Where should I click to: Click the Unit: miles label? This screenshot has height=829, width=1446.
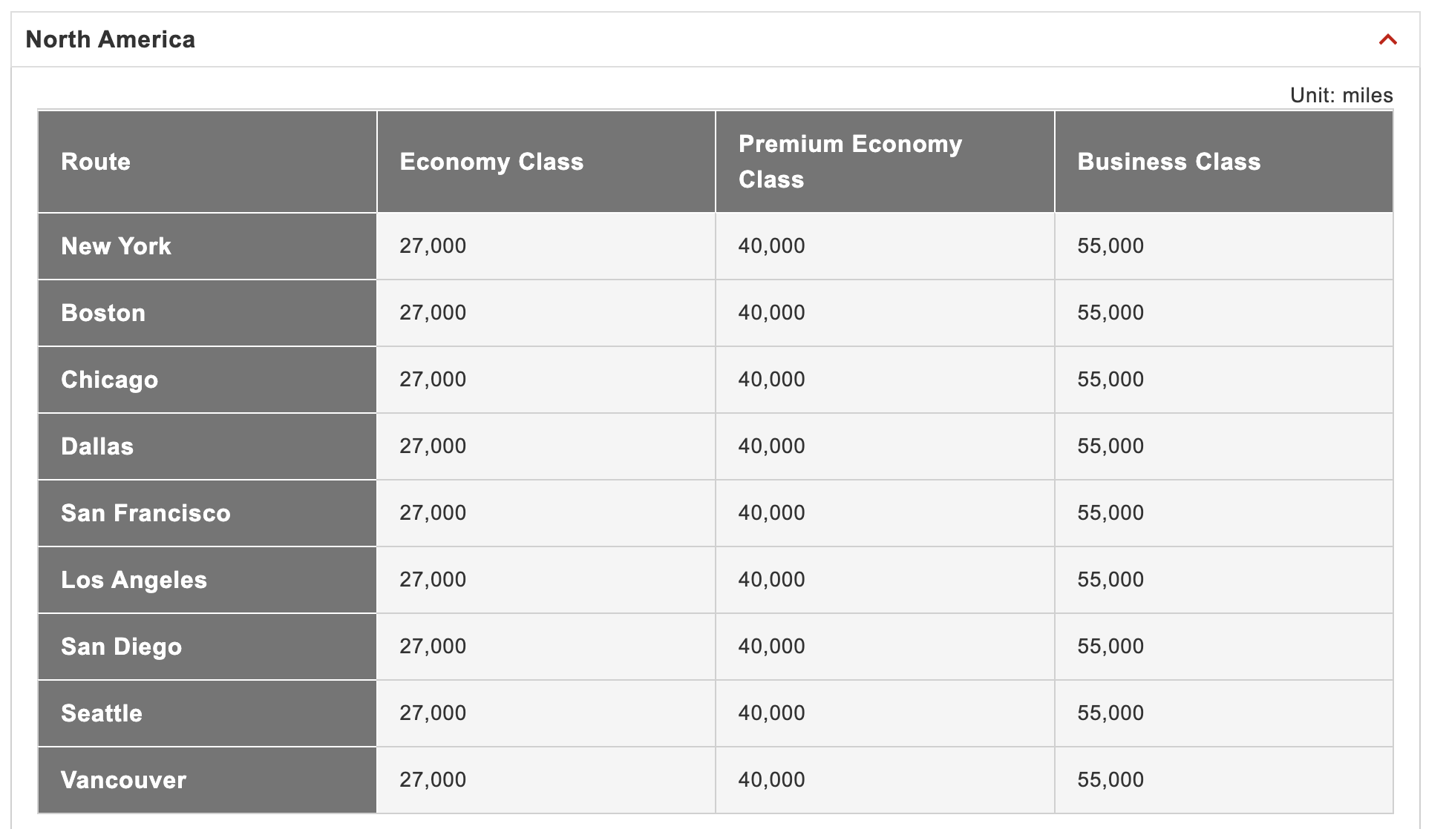click(1341, 96)
